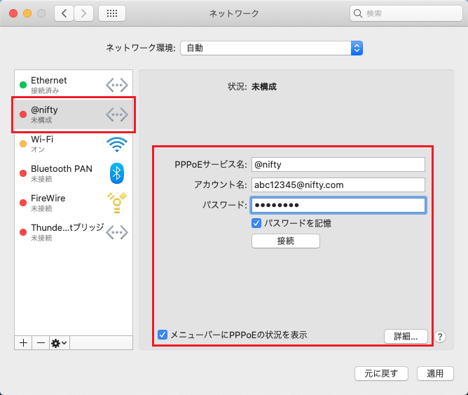Click the red FireWire status dot

coord(23,203)
